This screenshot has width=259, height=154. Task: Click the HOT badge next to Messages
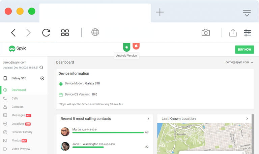28,115
